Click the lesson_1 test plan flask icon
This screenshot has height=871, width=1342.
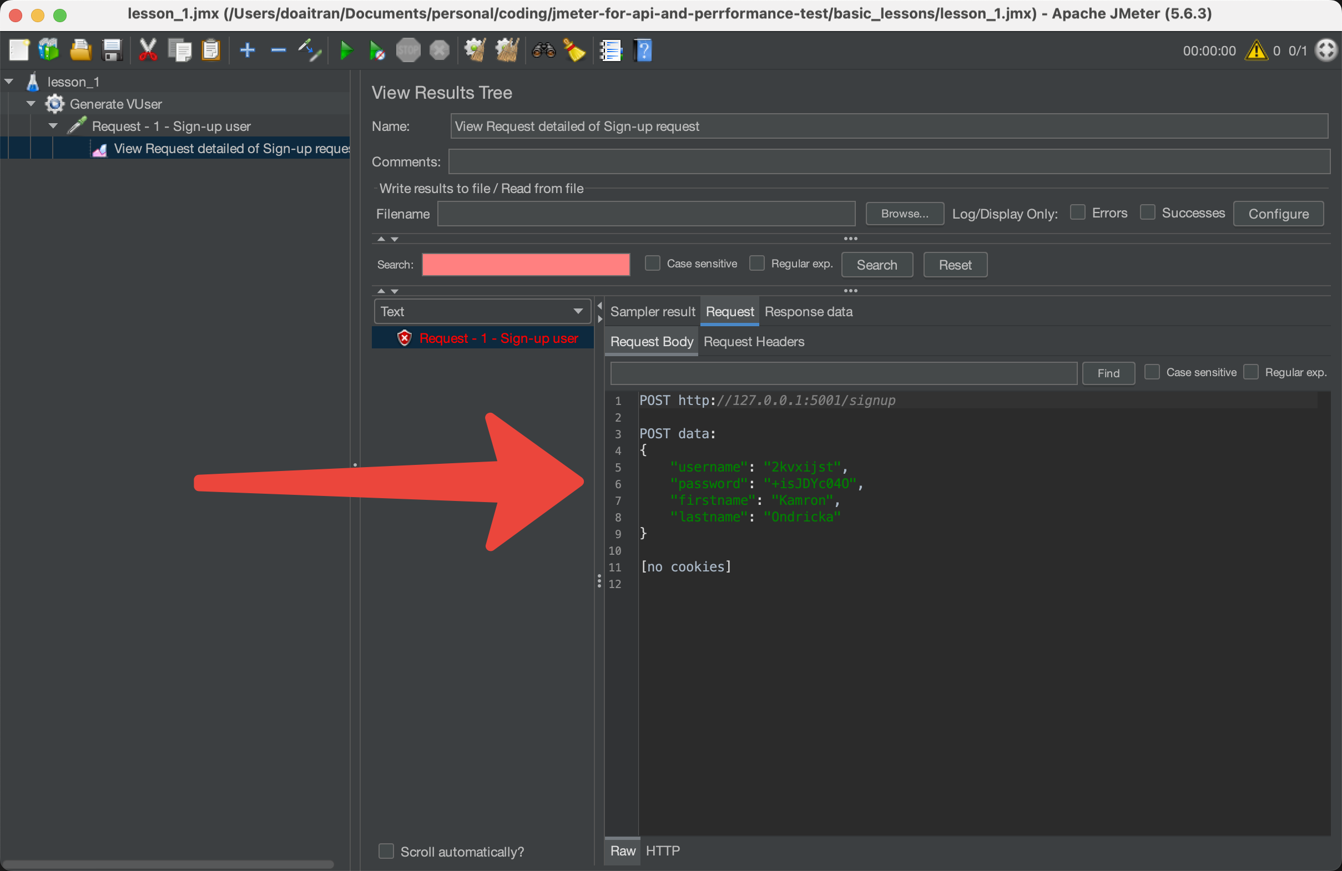pyautogui.click(x=33, y=82)
